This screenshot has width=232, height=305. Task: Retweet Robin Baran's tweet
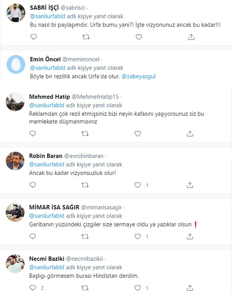tap(85, 185)
